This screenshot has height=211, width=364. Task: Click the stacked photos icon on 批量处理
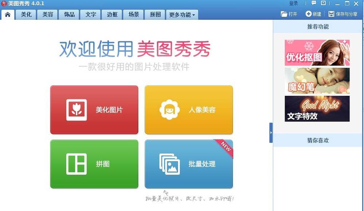[170, 164]
